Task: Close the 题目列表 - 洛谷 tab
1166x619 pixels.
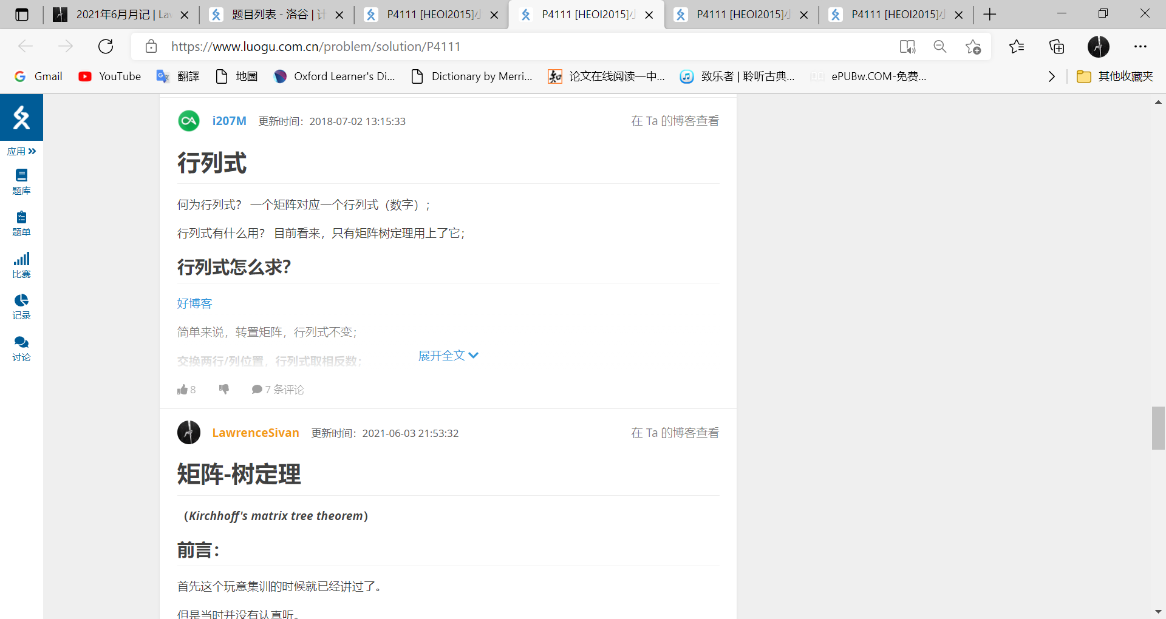Action: pyautogui.click(x=339, y=15)
